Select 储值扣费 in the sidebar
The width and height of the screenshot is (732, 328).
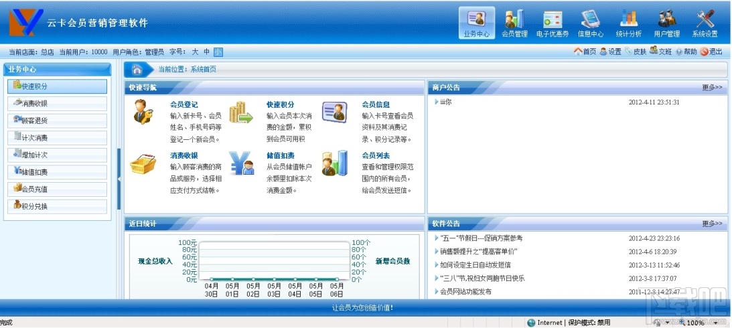(57, 172)
